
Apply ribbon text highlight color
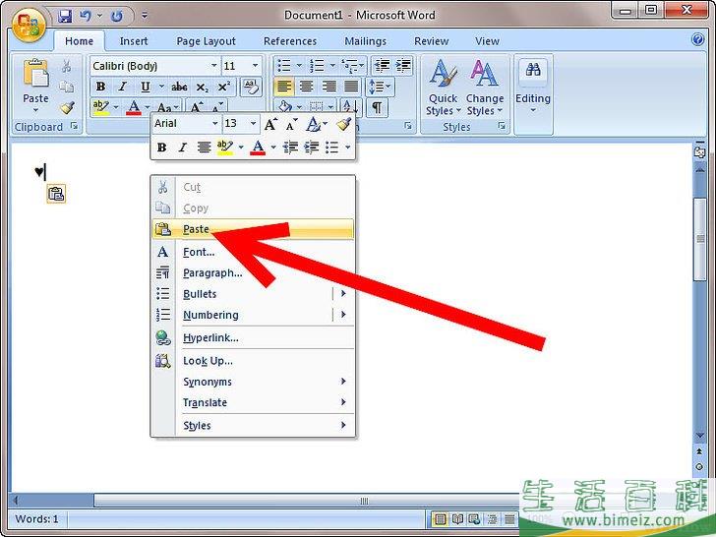100,108
